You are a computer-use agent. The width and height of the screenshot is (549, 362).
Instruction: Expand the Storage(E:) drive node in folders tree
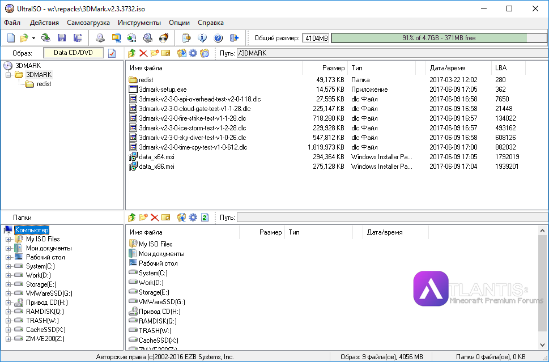click(x=8, y=284)
